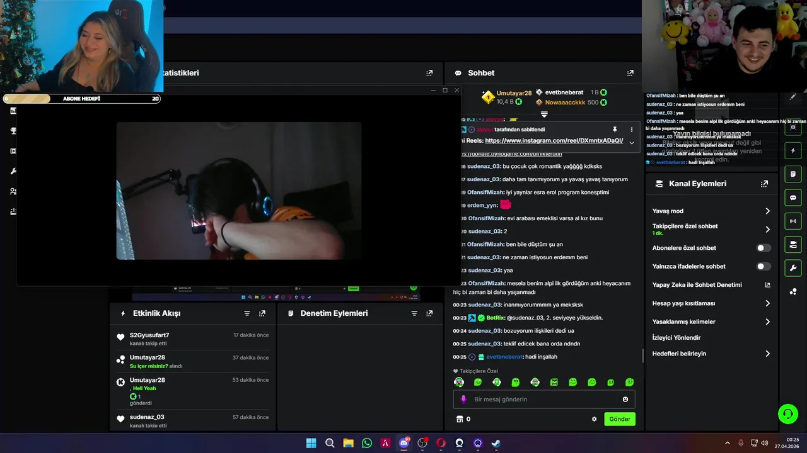Expand Hesap yaşı kısıtlaması settings
This screenshot has width=807, height=453.
767,303
